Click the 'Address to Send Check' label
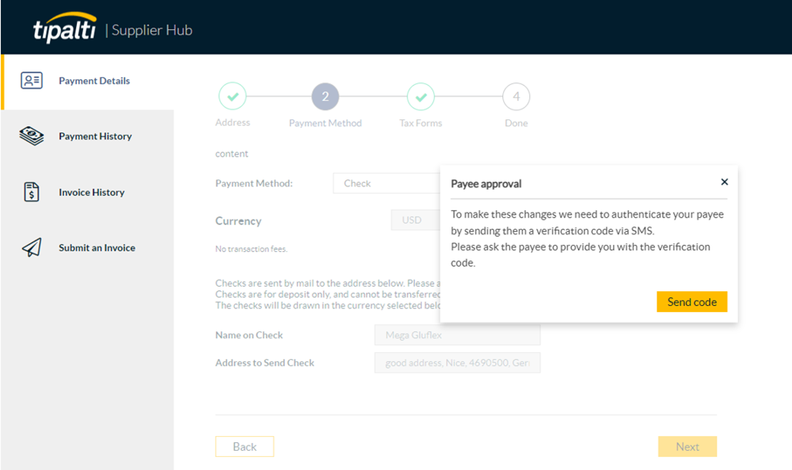Viewport: 792px width, 470px height. [265, 363]
